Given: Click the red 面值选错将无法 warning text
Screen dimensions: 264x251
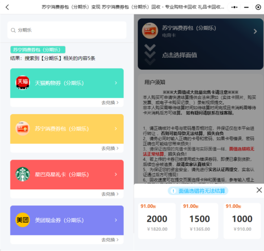Looking at the screenshot, I should coord(242,149).
